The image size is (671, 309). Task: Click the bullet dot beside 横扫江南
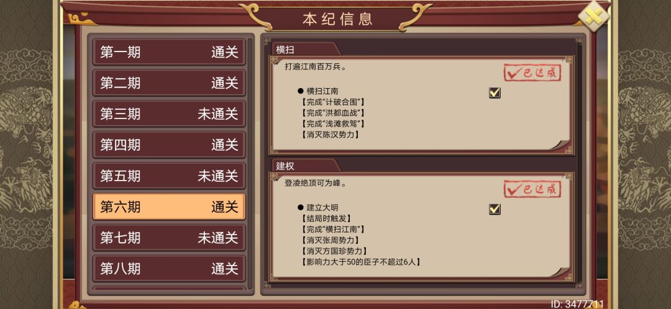click(300, 91)
